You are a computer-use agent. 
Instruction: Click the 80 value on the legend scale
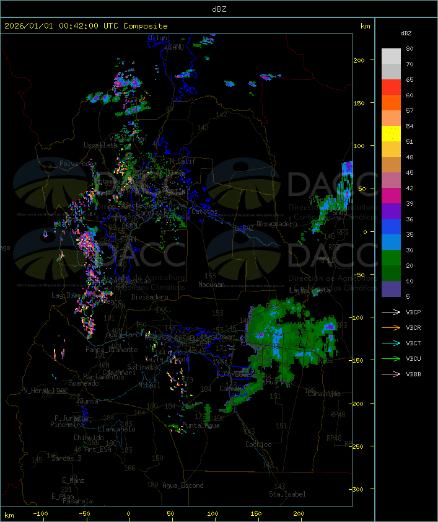click(x=410, y=48)
